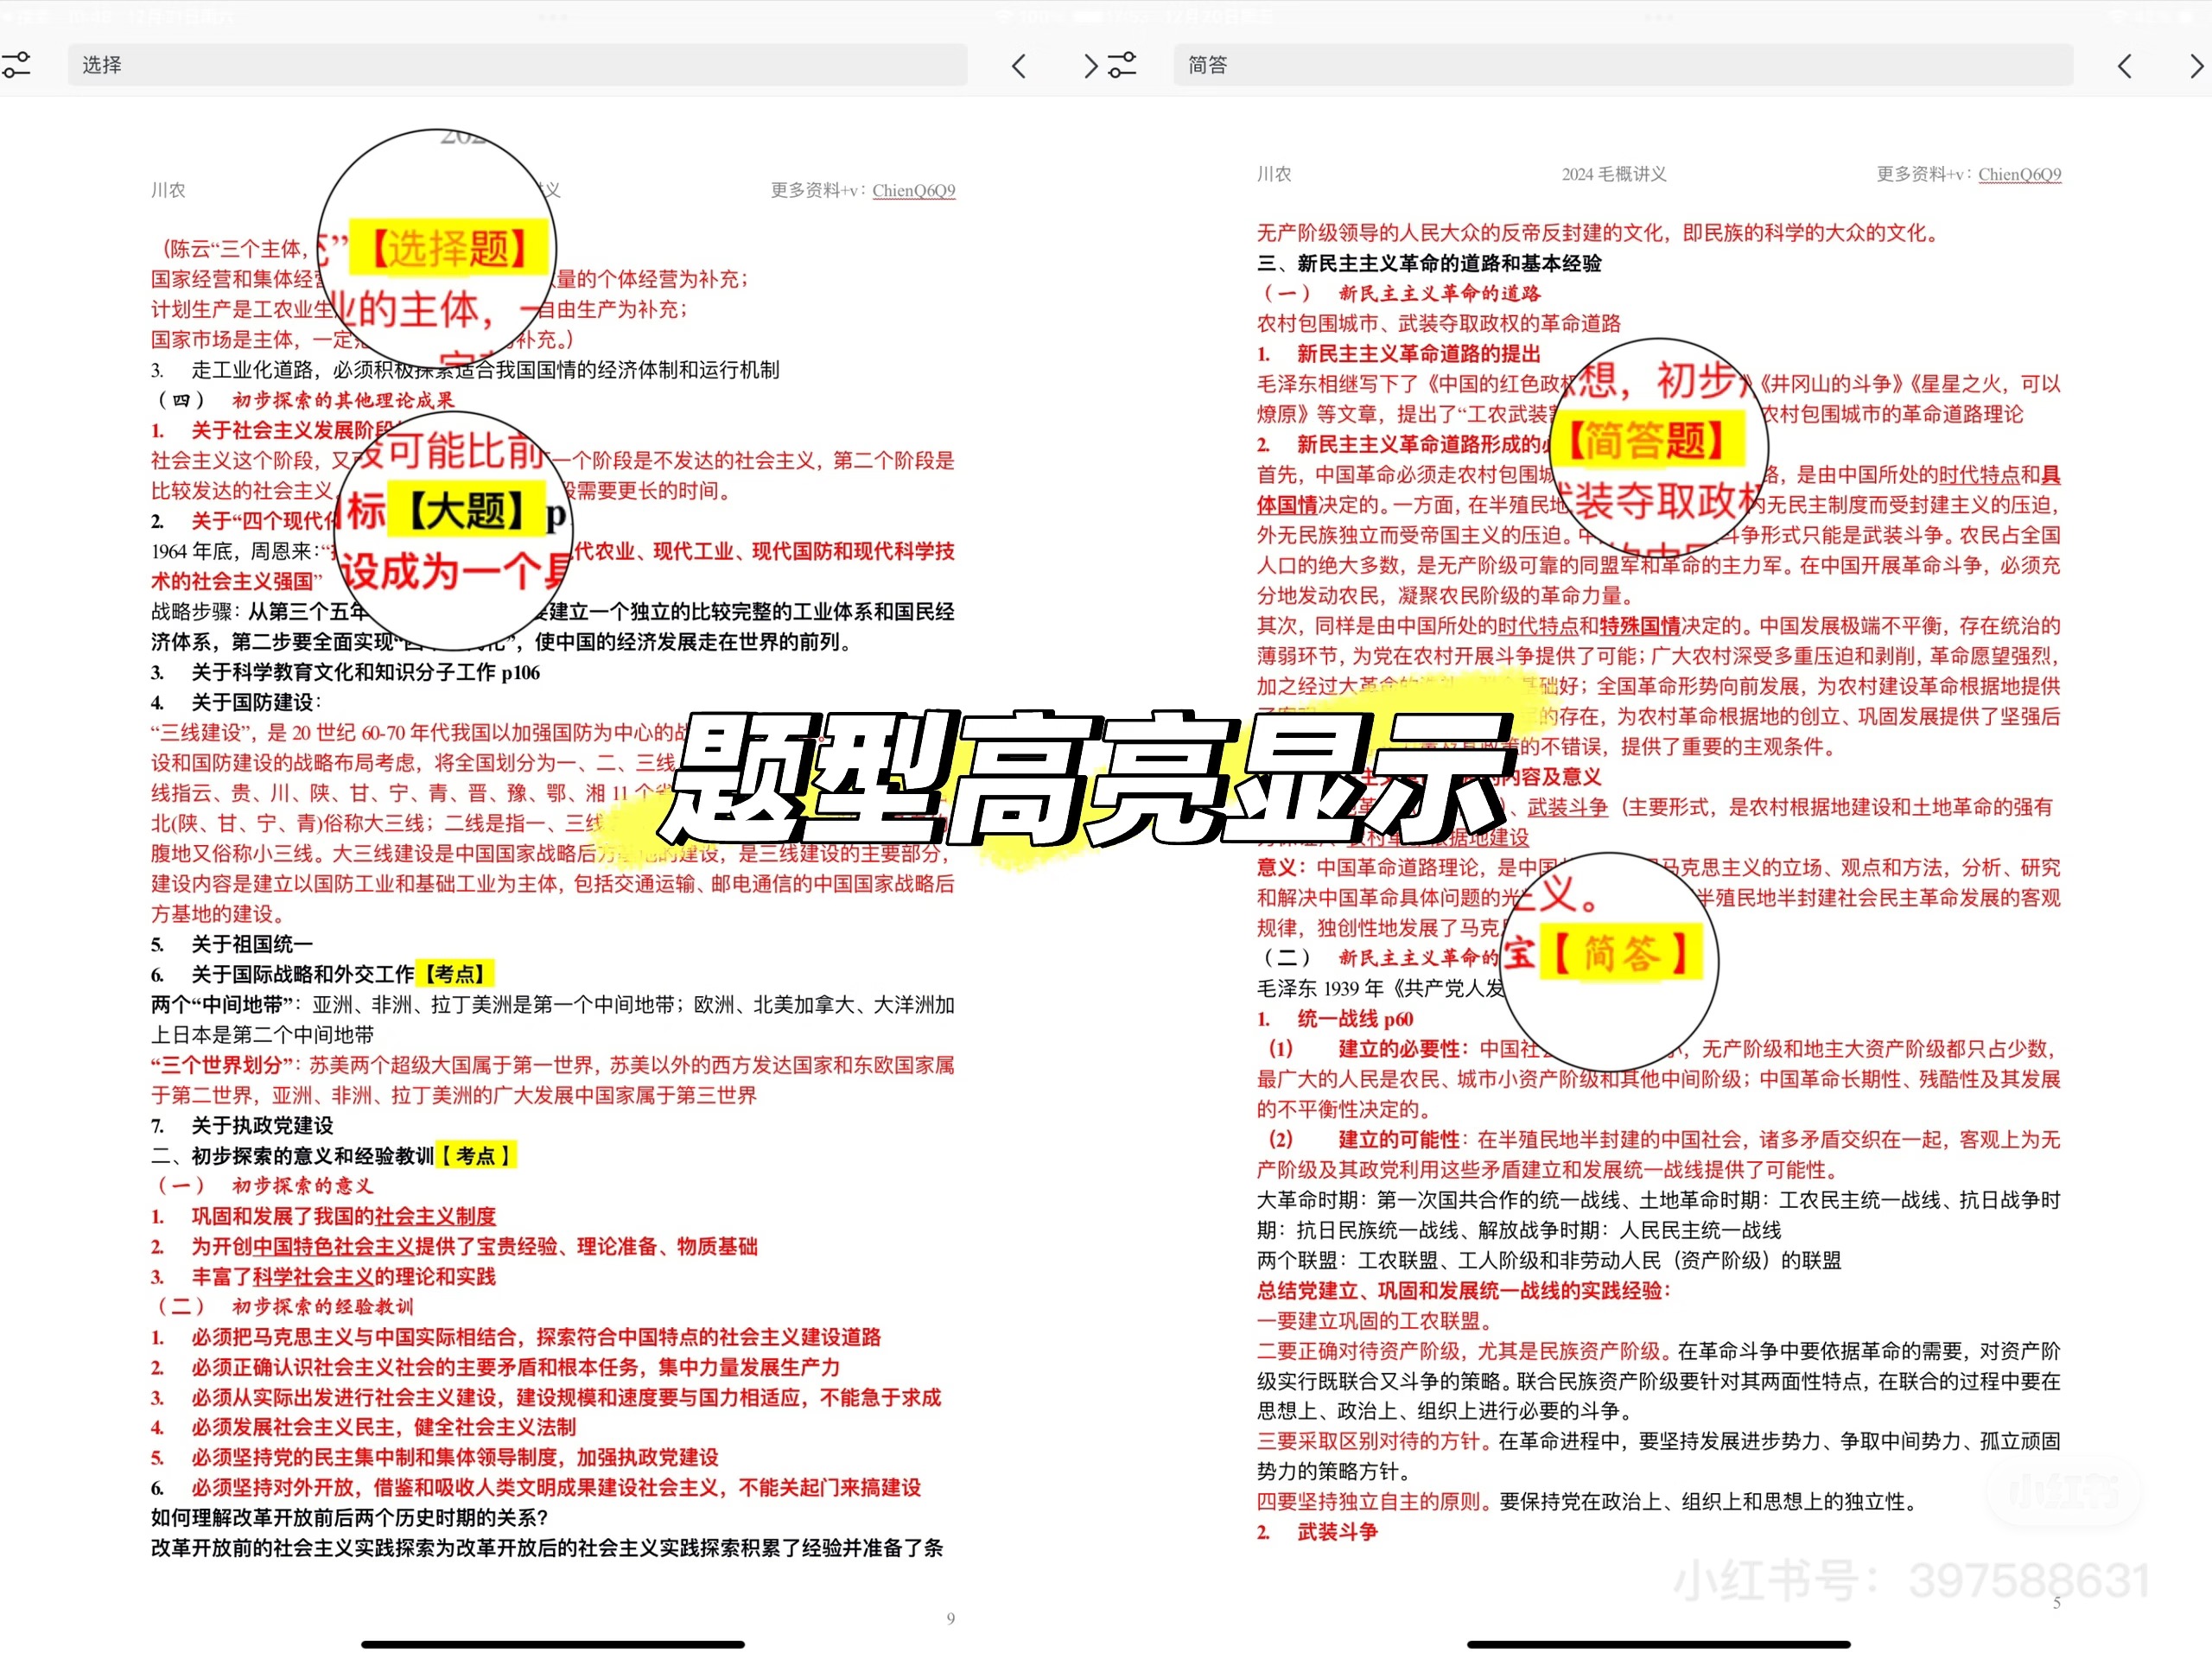2212x1659 pixels.
Task: Open search filter options for the 简答 query
Action: point(1122,64)
